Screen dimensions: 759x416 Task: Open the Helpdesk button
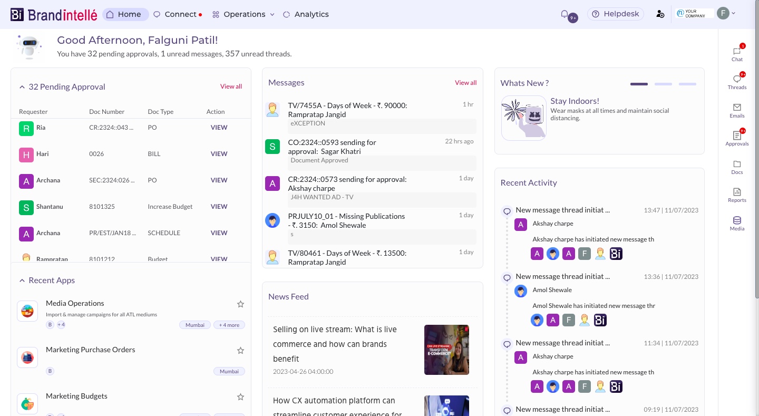tap(616, 14)
